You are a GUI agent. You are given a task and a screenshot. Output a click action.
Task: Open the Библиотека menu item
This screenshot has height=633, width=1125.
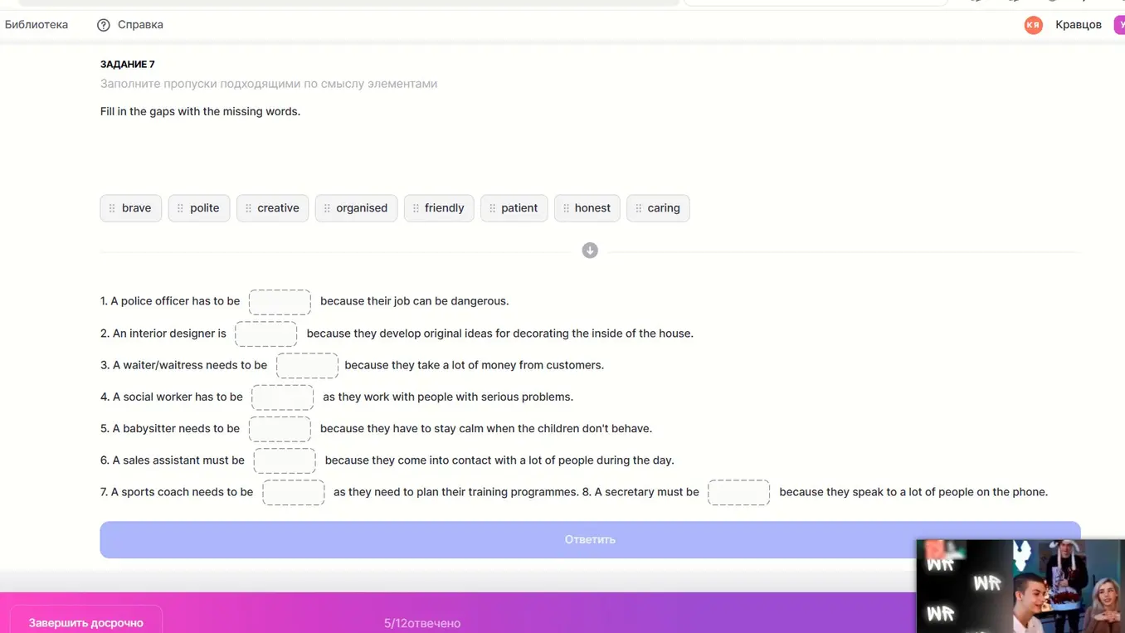point(37,25)
